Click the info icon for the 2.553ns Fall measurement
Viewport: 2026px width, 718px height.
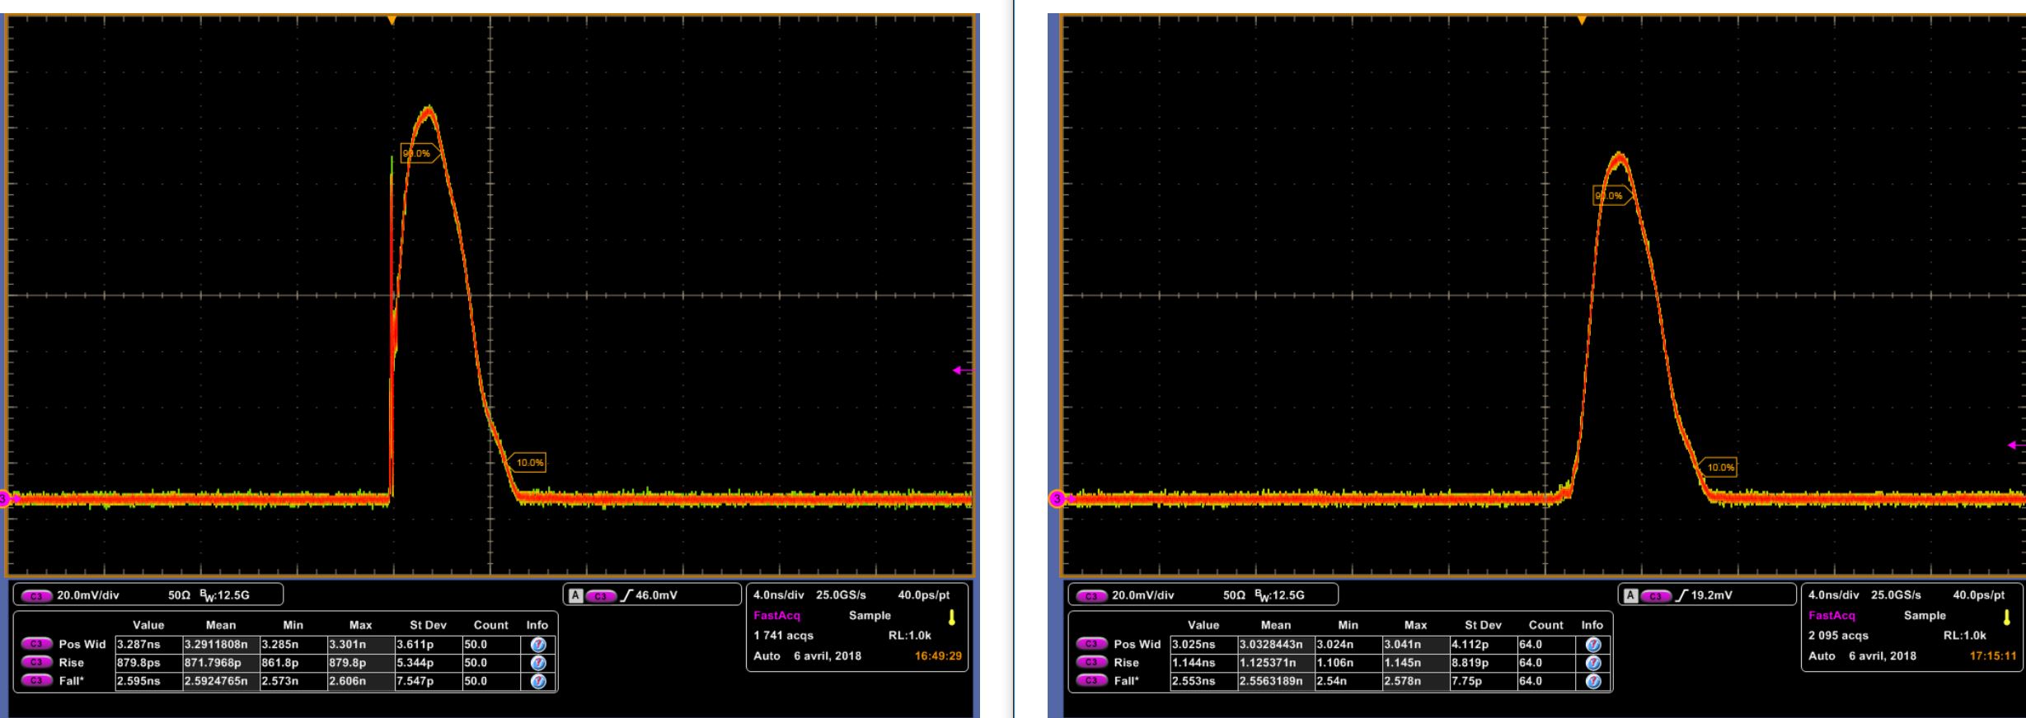click(x=1593, y=682)
